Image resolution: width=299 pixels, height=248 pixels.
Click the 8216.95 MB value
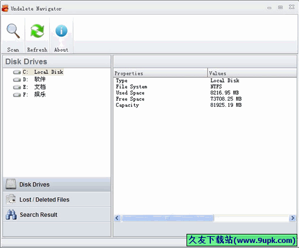(x=224, y=93)
